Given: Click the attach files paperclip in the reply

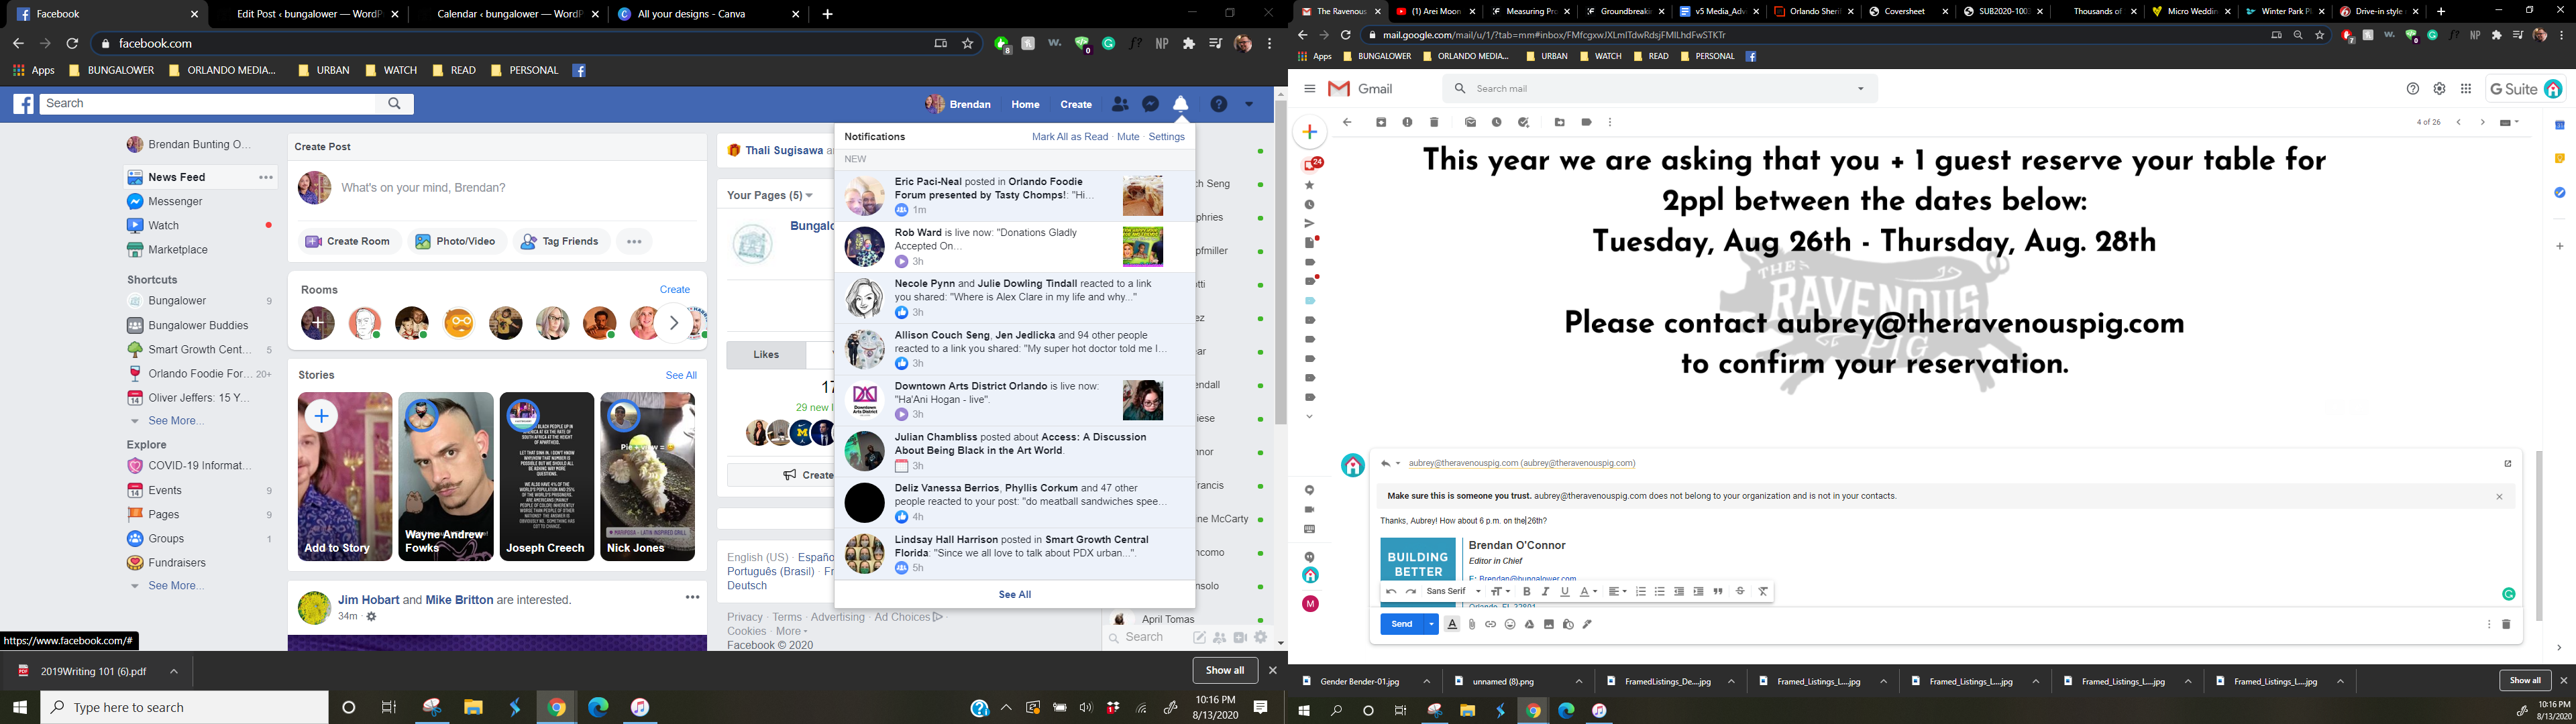Looking at the screenshot, I should click(x=1472, y=624).
